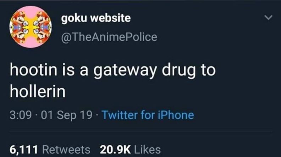Select the word hollerin in the tweet
The height and width of the screenshot is (157, 281).
(x=38, y=91)
